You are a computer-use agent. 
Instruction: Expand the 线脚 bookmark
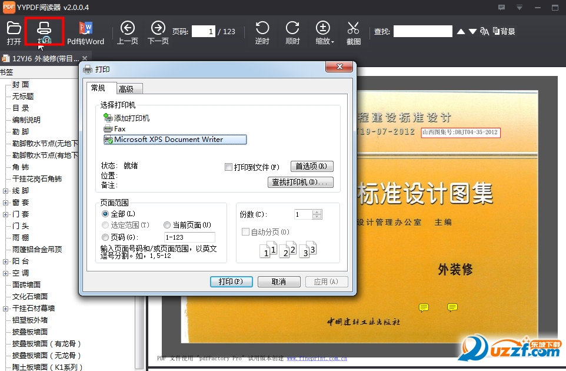point(5,191)
